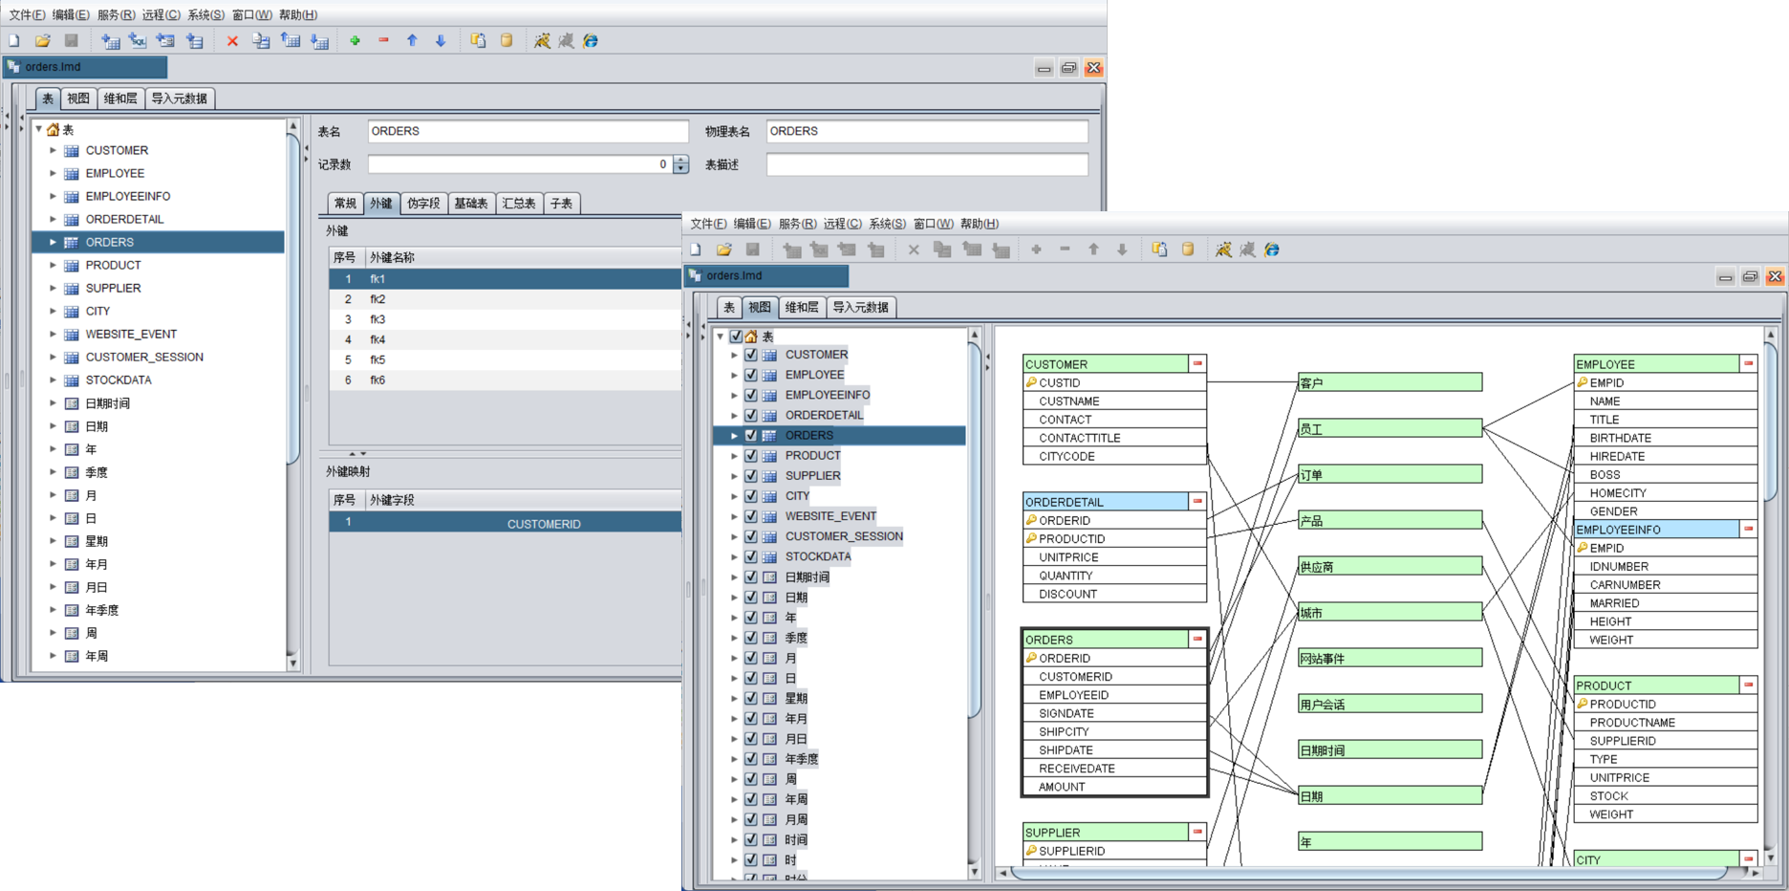This screenshot has width=1789, height=891.
Task: Expand the CUSTOMER_SESSION node in front window tree
Action: [734, 536]
